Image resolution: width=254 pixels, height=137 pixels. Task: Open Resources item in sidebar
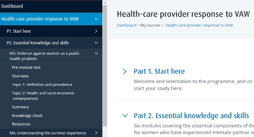[21, 124]
